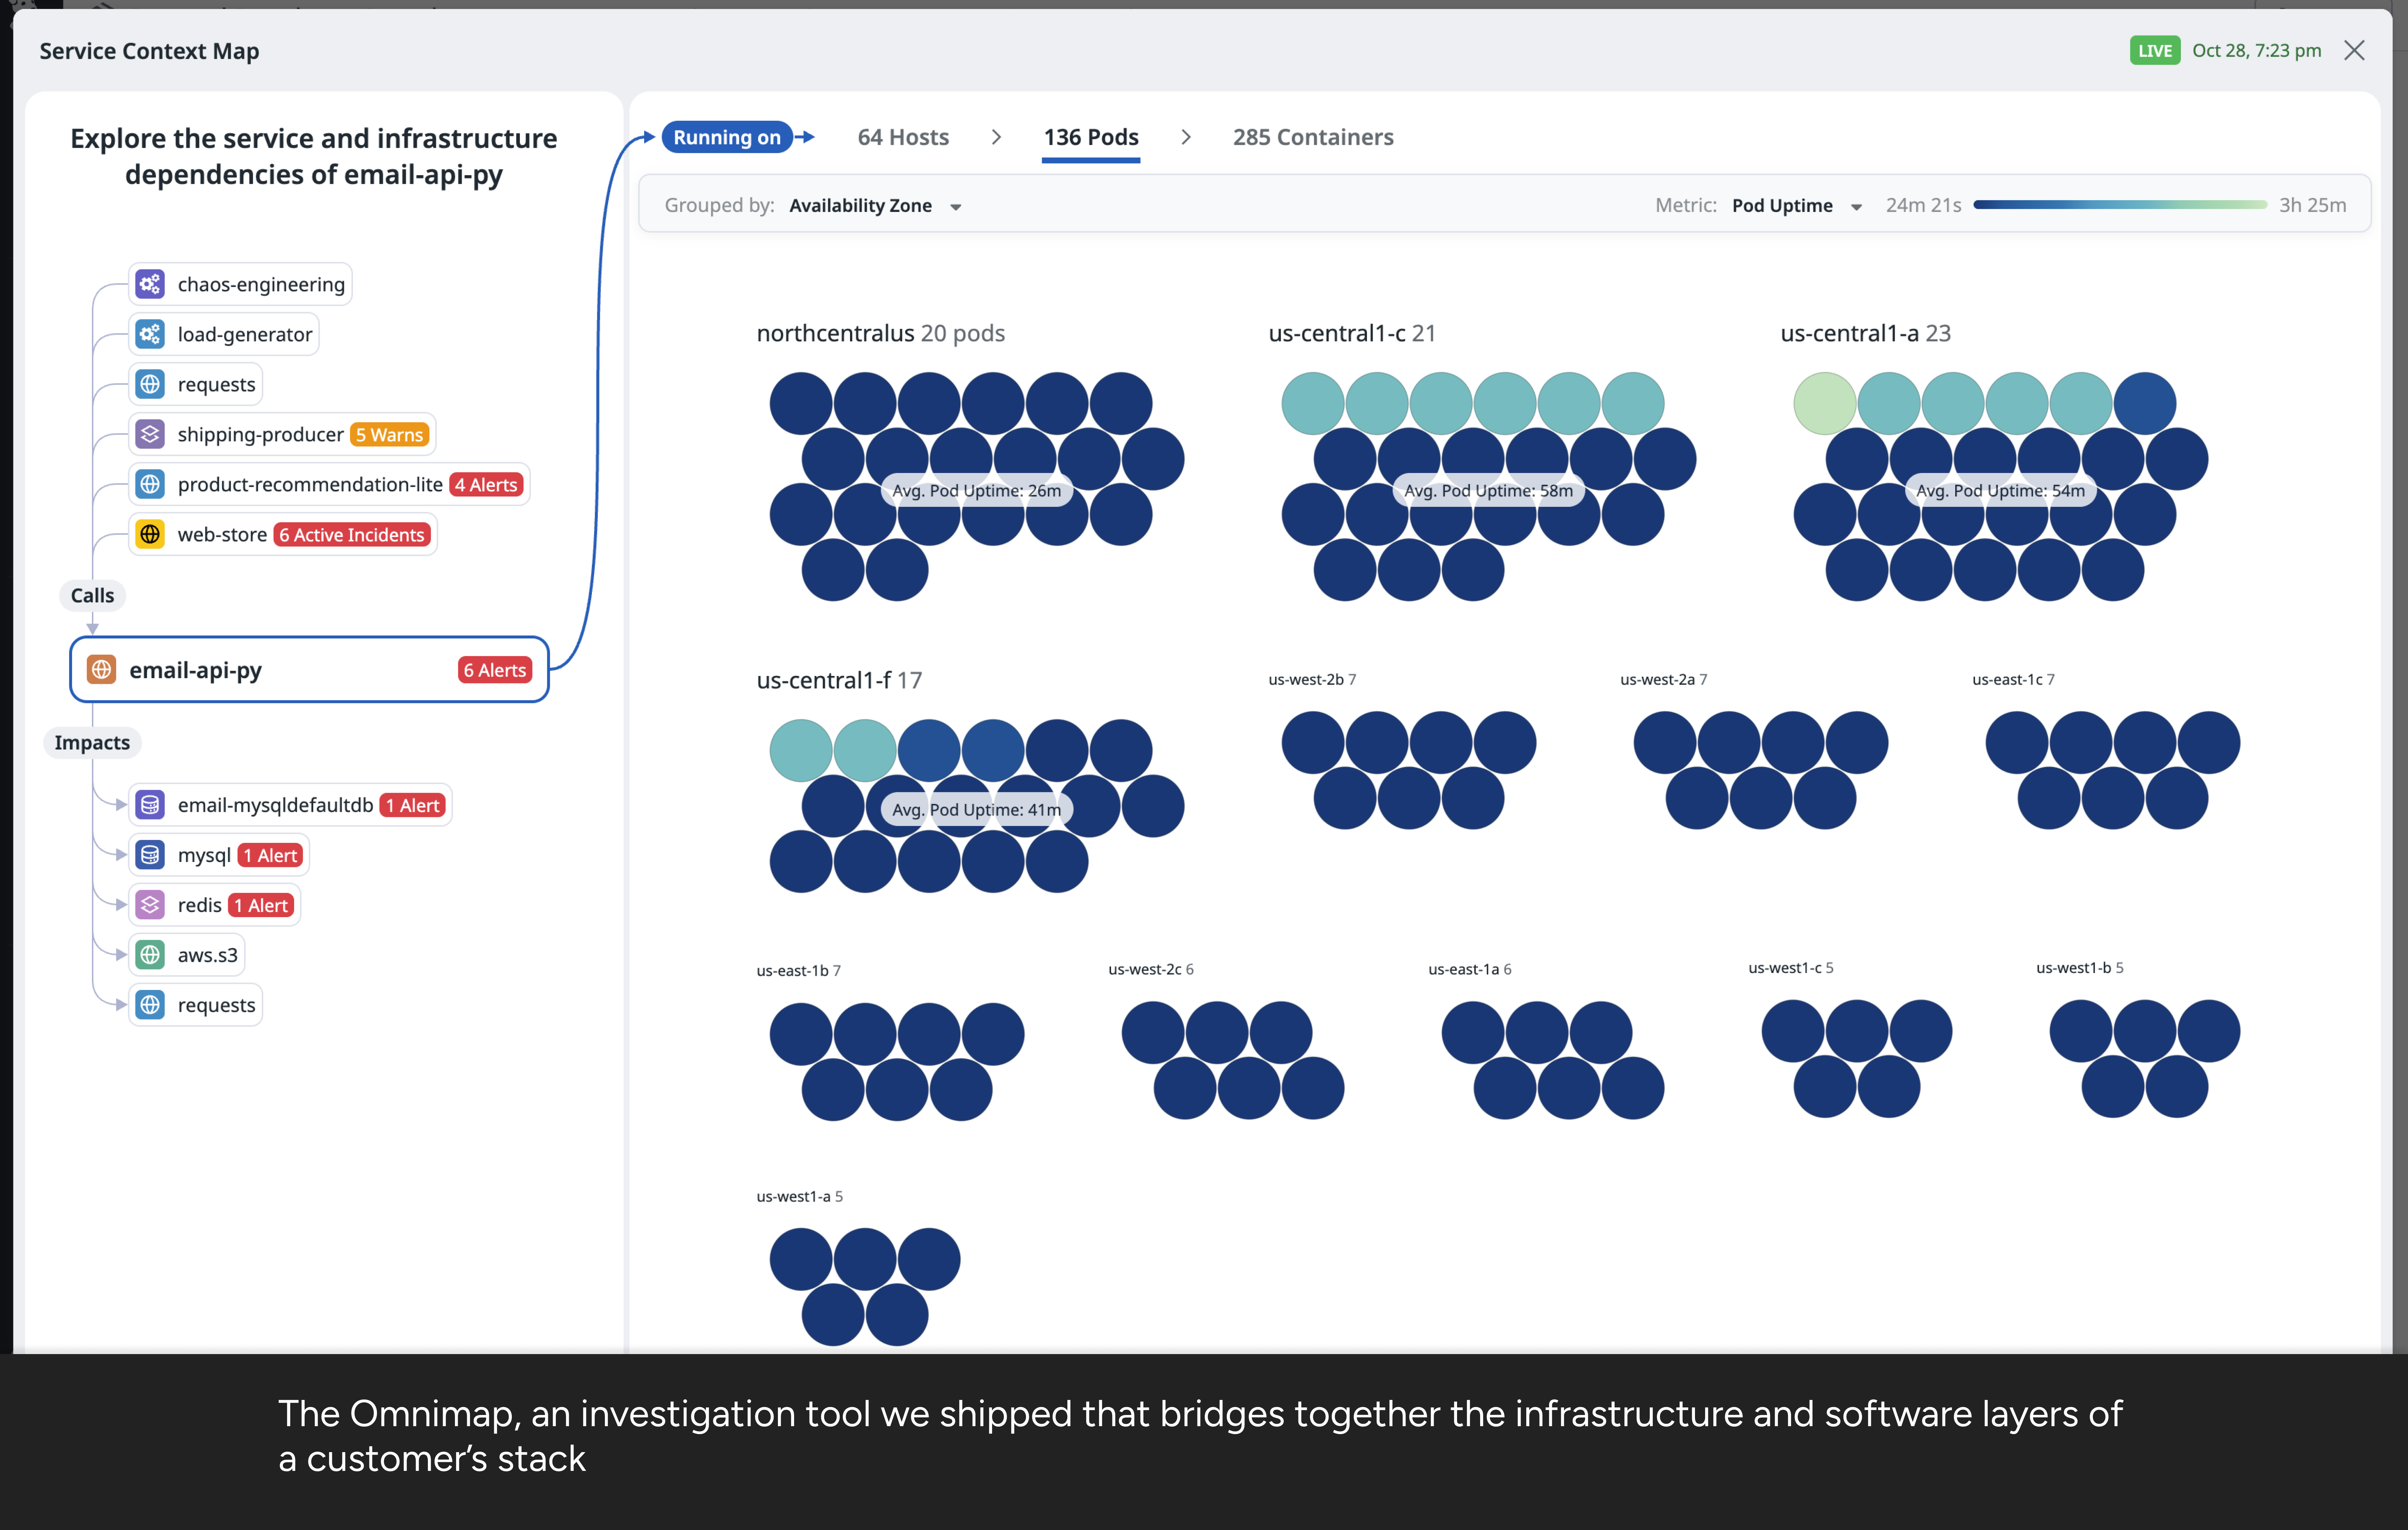
Task: Click the aws.s3 service icon
Action: tap(150, 955)
